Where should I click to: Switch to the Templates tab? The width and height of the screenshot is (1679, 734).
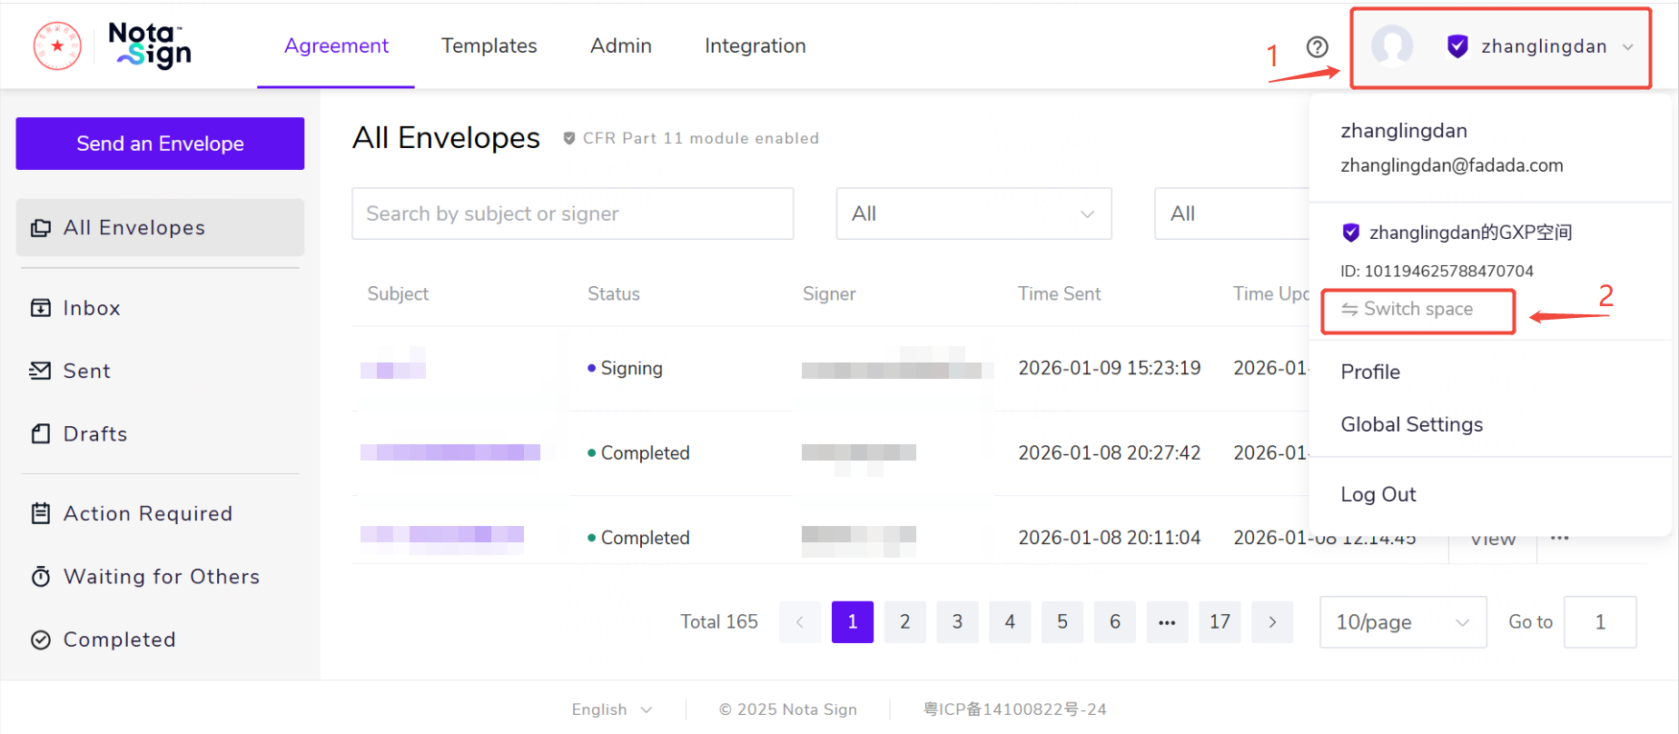click(489, 45)
